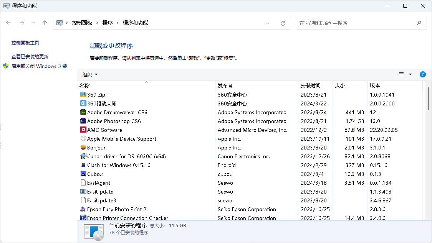Click the EasiUpdate3 file icon
The image size is (432, 243).
click(x=83, y=200)
